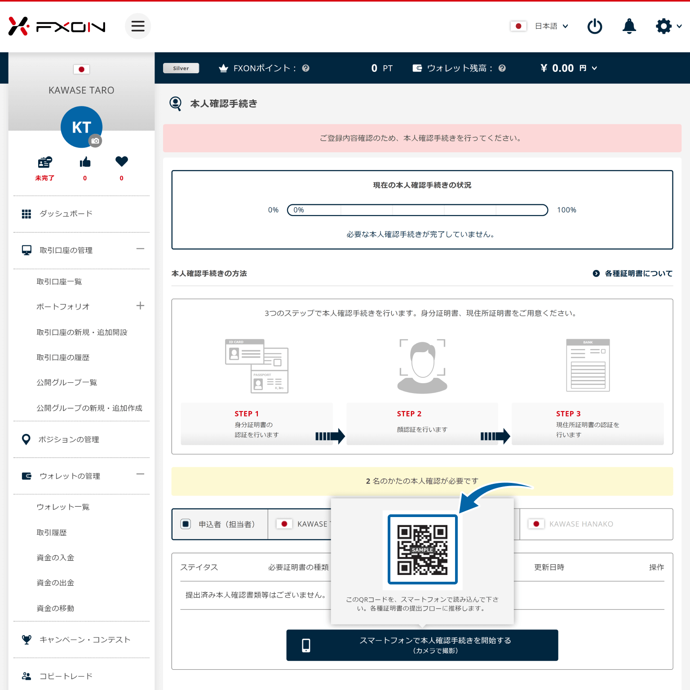Click 取引口座の管理 monitor icon

27,250
